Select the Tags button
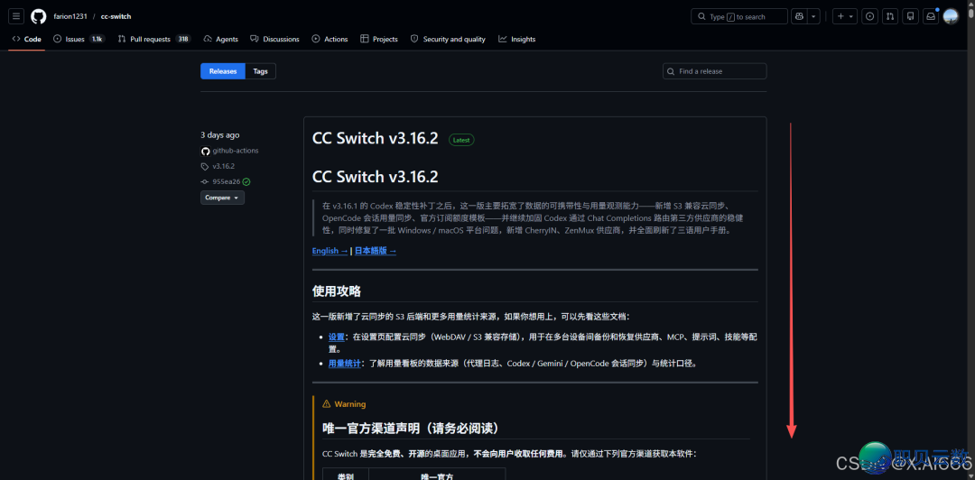 tap(261, 71)
